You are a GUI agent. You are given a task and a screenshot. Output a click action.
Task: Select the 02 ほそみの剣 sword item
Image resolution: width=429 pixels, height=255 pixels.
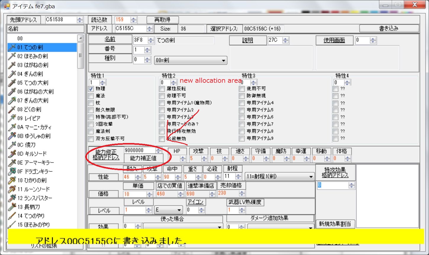click(x=32, y=56)
